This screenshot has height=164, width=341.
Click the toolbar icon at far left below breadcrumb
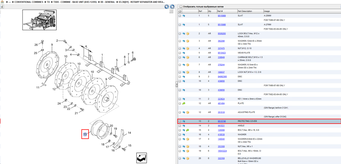(x=2, y=6)
